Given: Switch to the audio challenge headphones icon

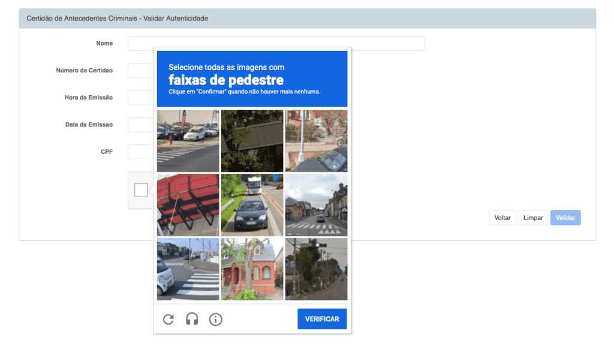Looking at the screenshot, I should point(192,319).
